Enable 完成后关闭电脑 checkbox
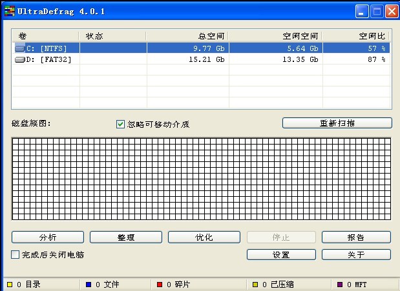 16,255
